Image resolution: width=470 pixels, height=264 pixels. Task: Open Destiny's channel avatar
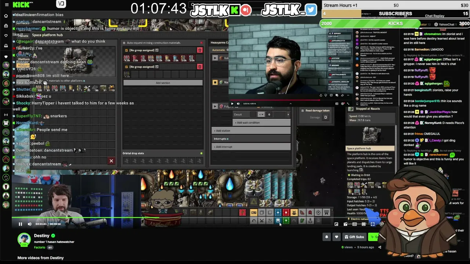point(24,239)
